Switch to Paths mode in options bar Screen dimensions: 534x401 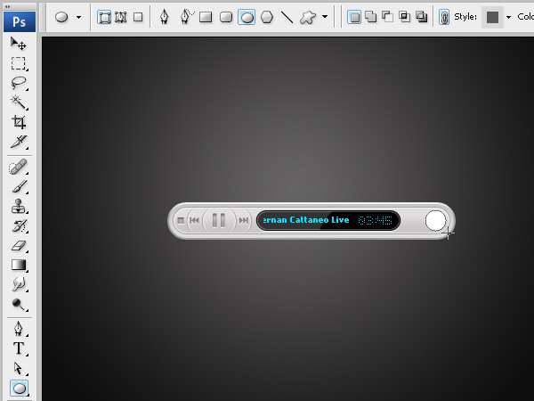[x=121, y=17]
